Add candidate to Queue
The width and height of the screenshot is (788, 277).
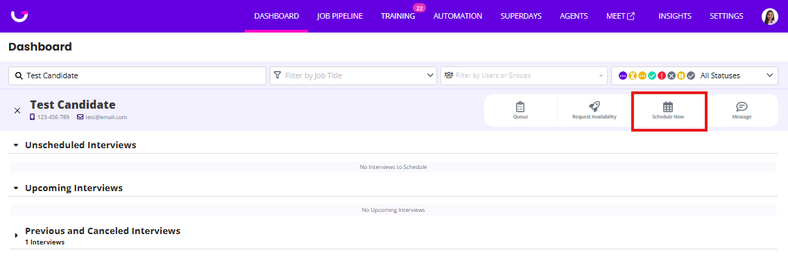click(521, 110)
